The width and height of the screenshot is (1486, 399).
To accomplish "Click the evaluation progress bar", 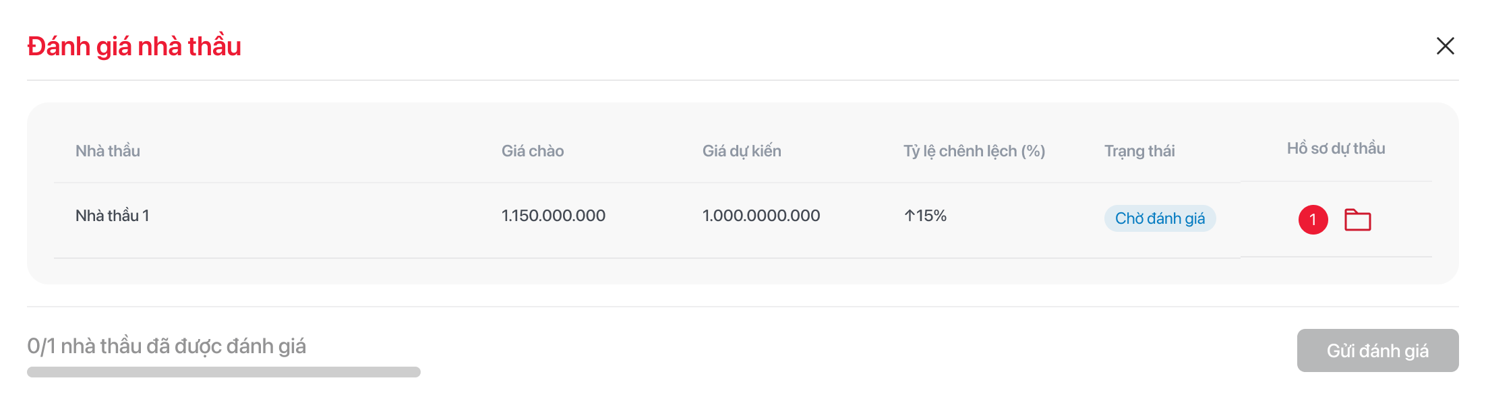I will (x=223, y=372).
